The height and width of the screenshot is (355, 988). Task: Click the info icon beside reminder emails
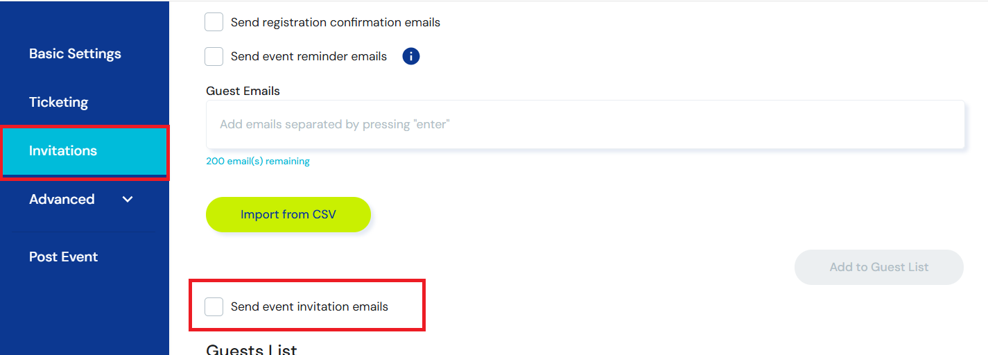click(x=411, y=56)
